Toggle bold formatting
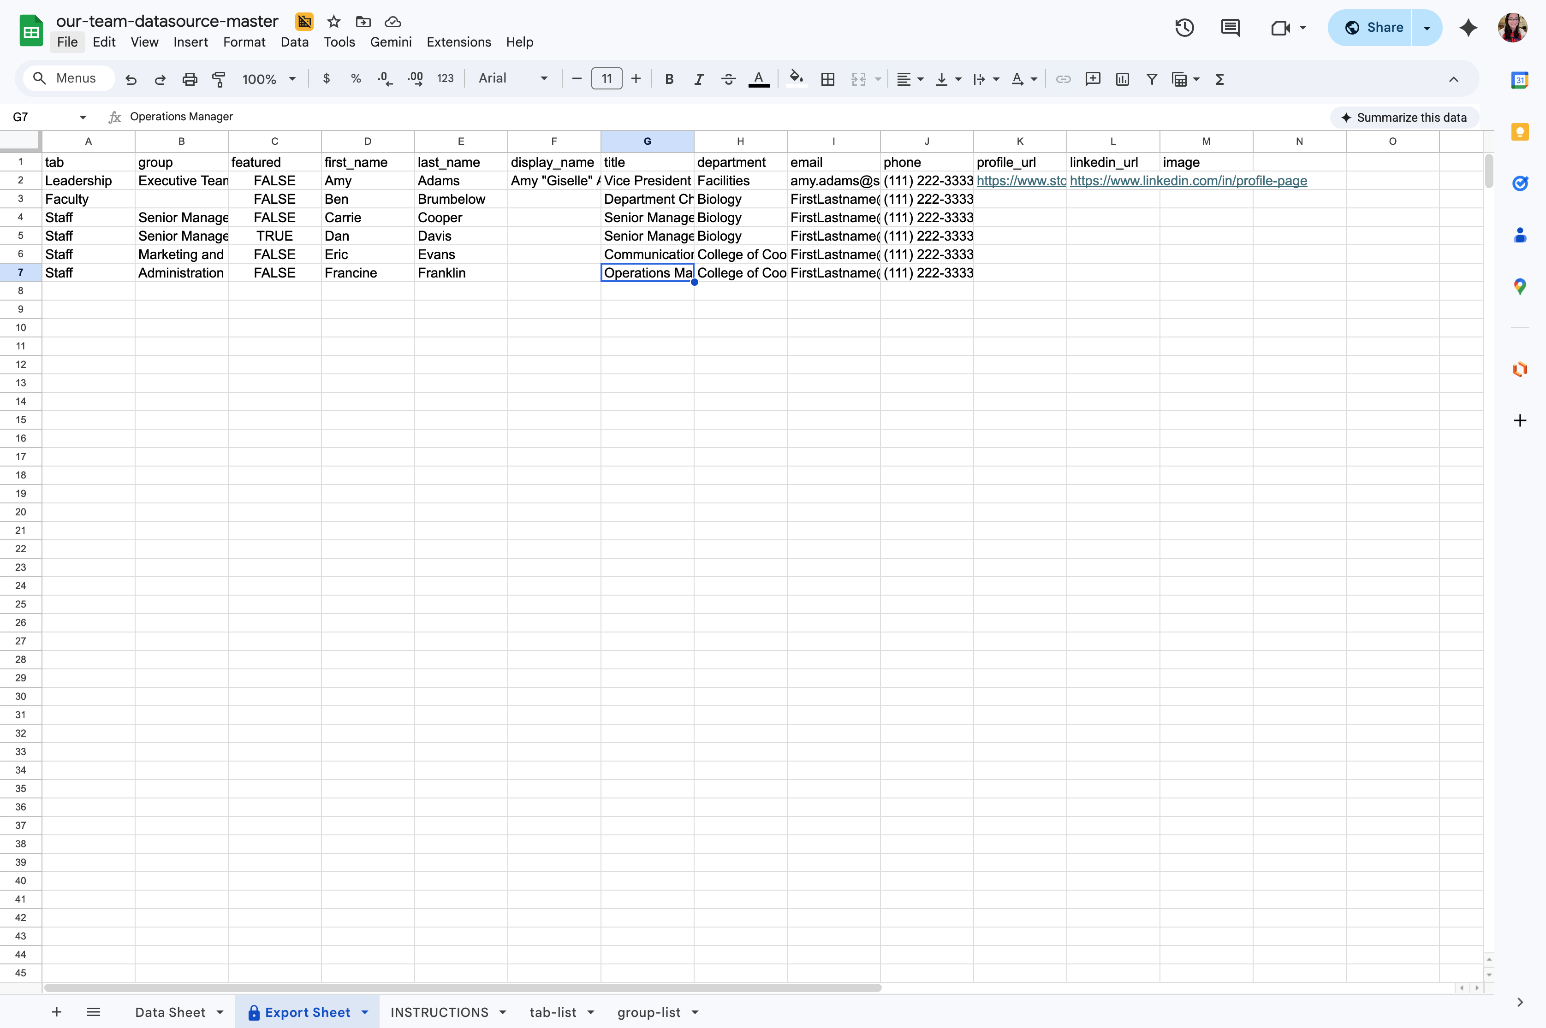Image resolution: width=1546 pixels, height=1028 pixels. [x=669, y=79]
